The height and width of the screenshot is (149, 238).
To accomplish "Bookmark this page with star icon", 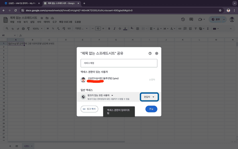I will coord(220,10).
